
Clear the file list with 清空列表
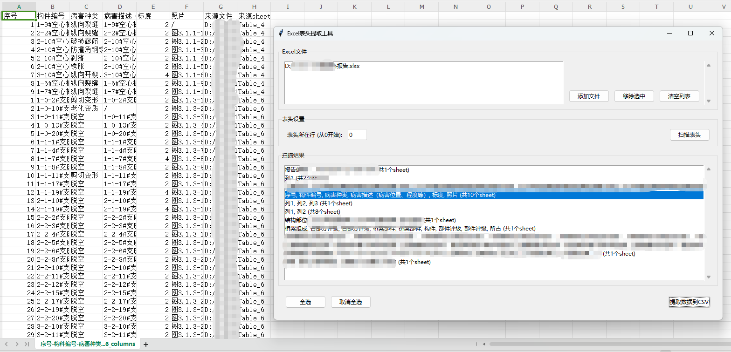[679, 96]
